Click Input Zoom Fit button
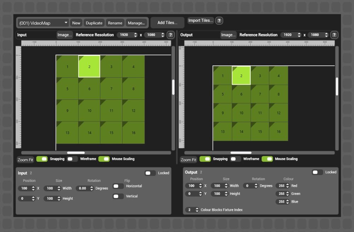 pos(25,159)
